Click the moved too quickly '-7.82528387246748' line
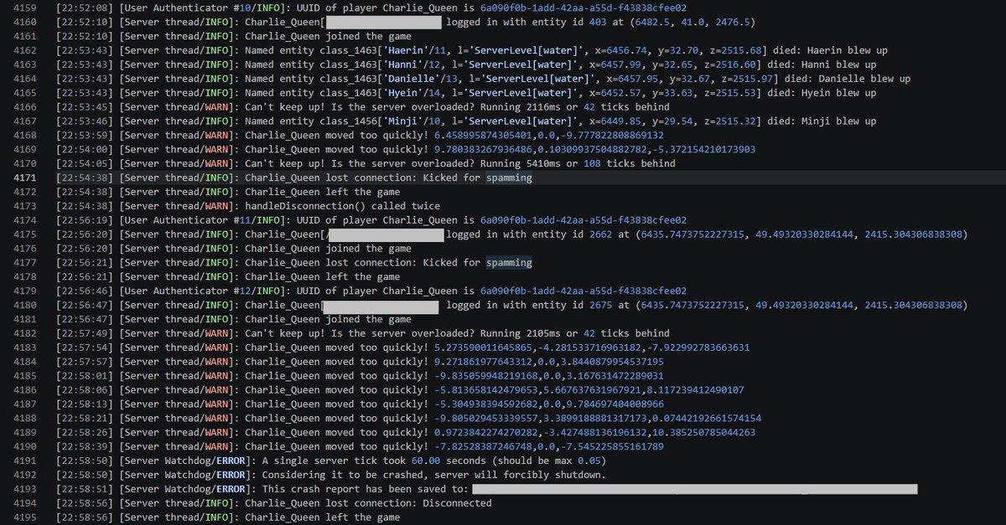Viewport: 1006px width, 525px height. pyautogui.click(x=360, y=447)
